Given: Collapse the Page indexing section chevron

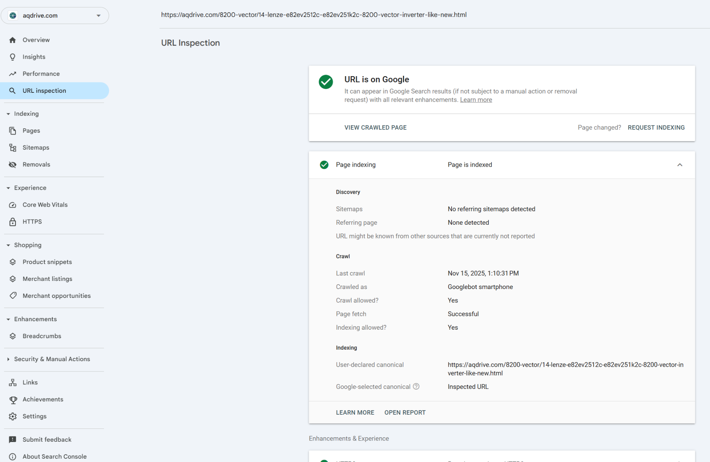Looking at the screenshot, I should coord(680,165).
